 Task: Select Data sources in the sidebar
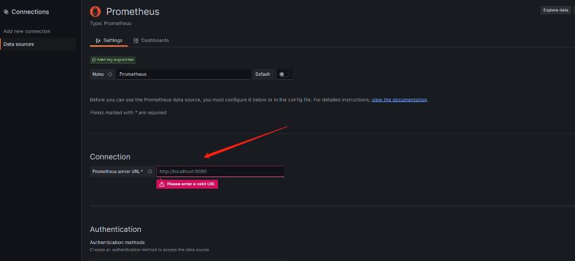[x=38, y=45]
